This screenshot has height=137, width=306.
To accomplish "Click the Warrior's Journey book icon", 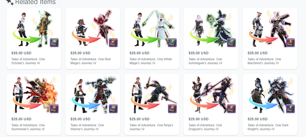I will [113, 109].
